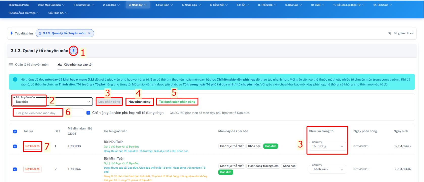The height and width of the screenshot is (182, 424).
Task: Click the Họ tên giáo viên column header
Action: (116, 131)
